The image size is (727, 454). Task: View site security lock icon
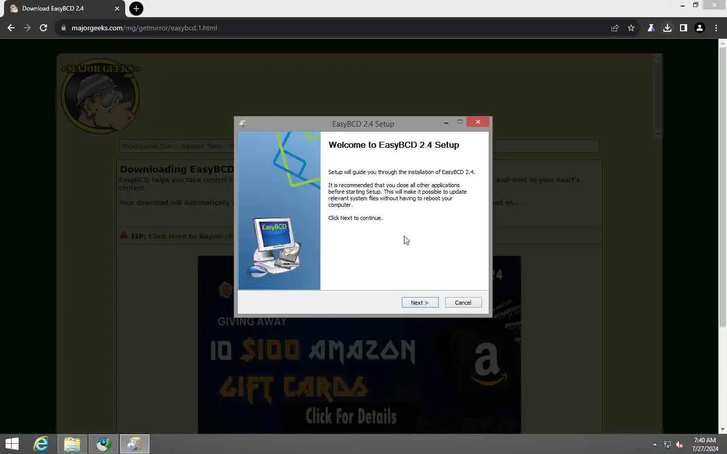(x=63, y=28)
